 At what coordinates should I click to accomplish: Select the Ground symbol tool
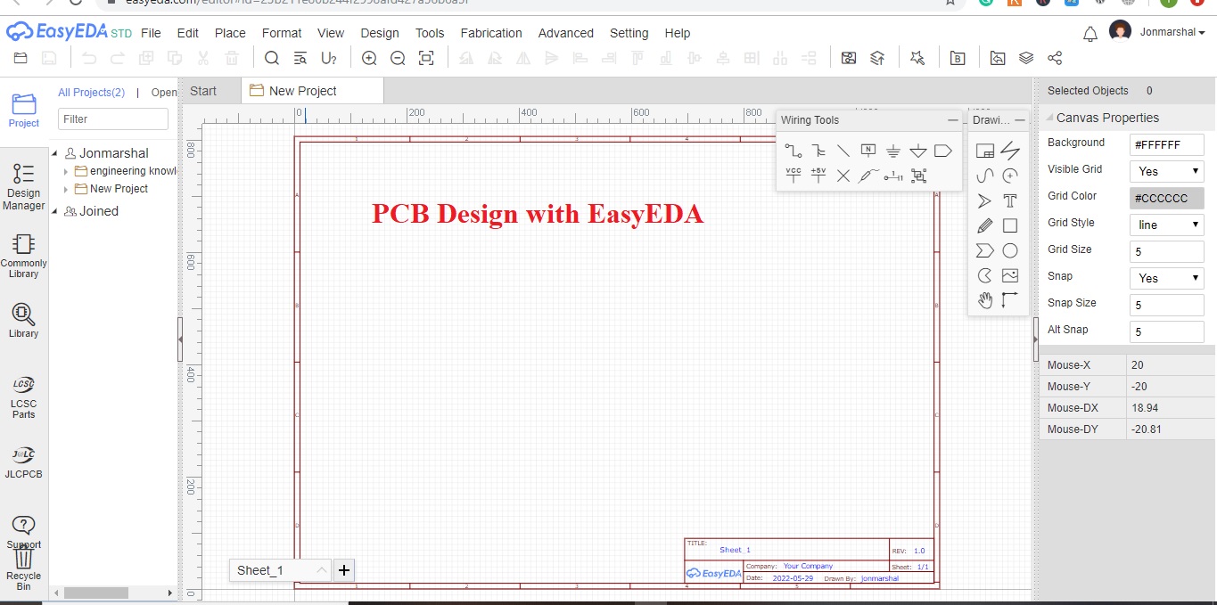pyautogui.click(x=892, y=150)
